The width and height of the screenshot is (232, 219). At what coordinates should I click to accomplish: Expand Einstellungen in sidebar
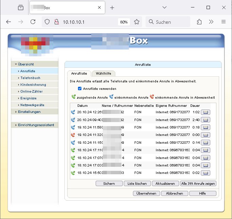pos(29,112)
